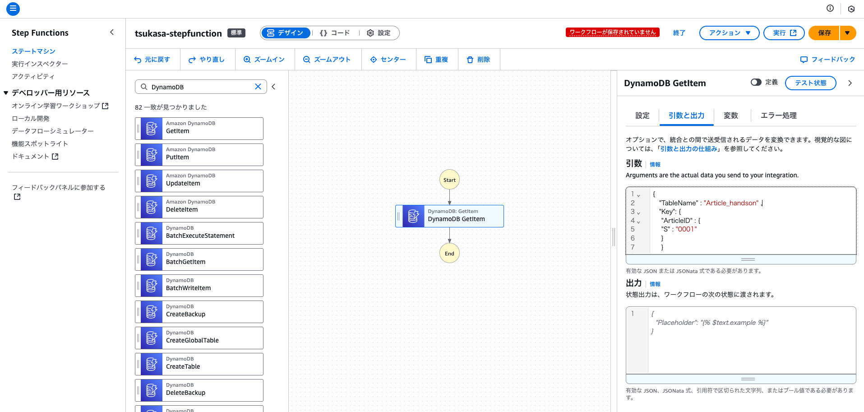
Task: Open the dropdown arrow next to 保存
Action: [x=847, y=33]
